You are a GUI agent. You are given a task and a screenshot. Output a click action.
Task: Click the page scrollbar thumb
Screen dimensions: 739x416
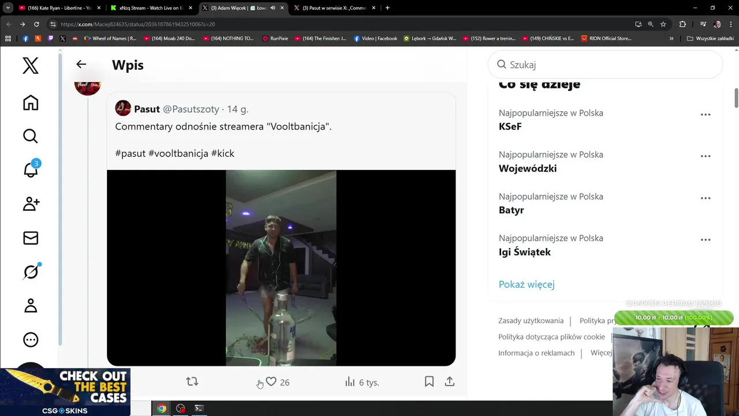tap(736, 98)
